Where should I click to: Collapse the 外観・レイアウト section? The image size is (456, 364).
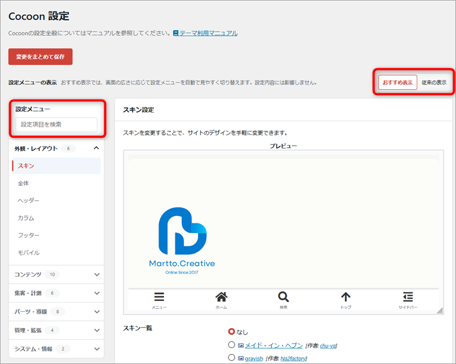pyautogui.click(x=56, y=148)
